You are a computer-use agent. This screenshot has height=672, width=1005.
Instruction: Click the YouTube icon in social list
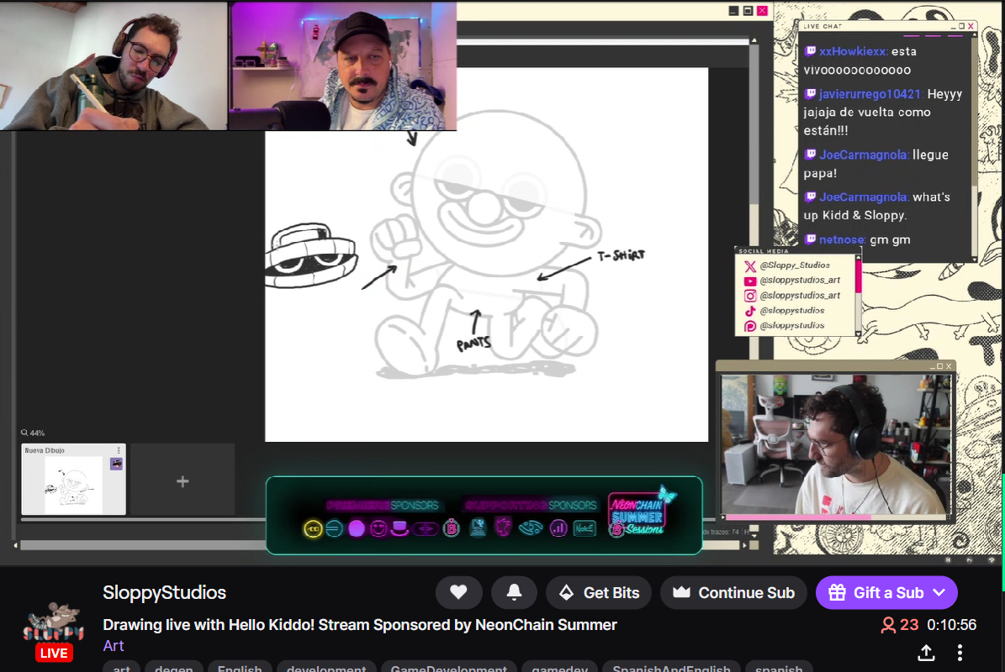pyautogui.click(x=750, y=281)
